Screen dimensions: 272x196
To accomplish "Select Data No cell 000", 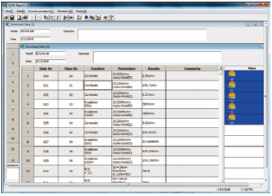I will tap(46, 76).
